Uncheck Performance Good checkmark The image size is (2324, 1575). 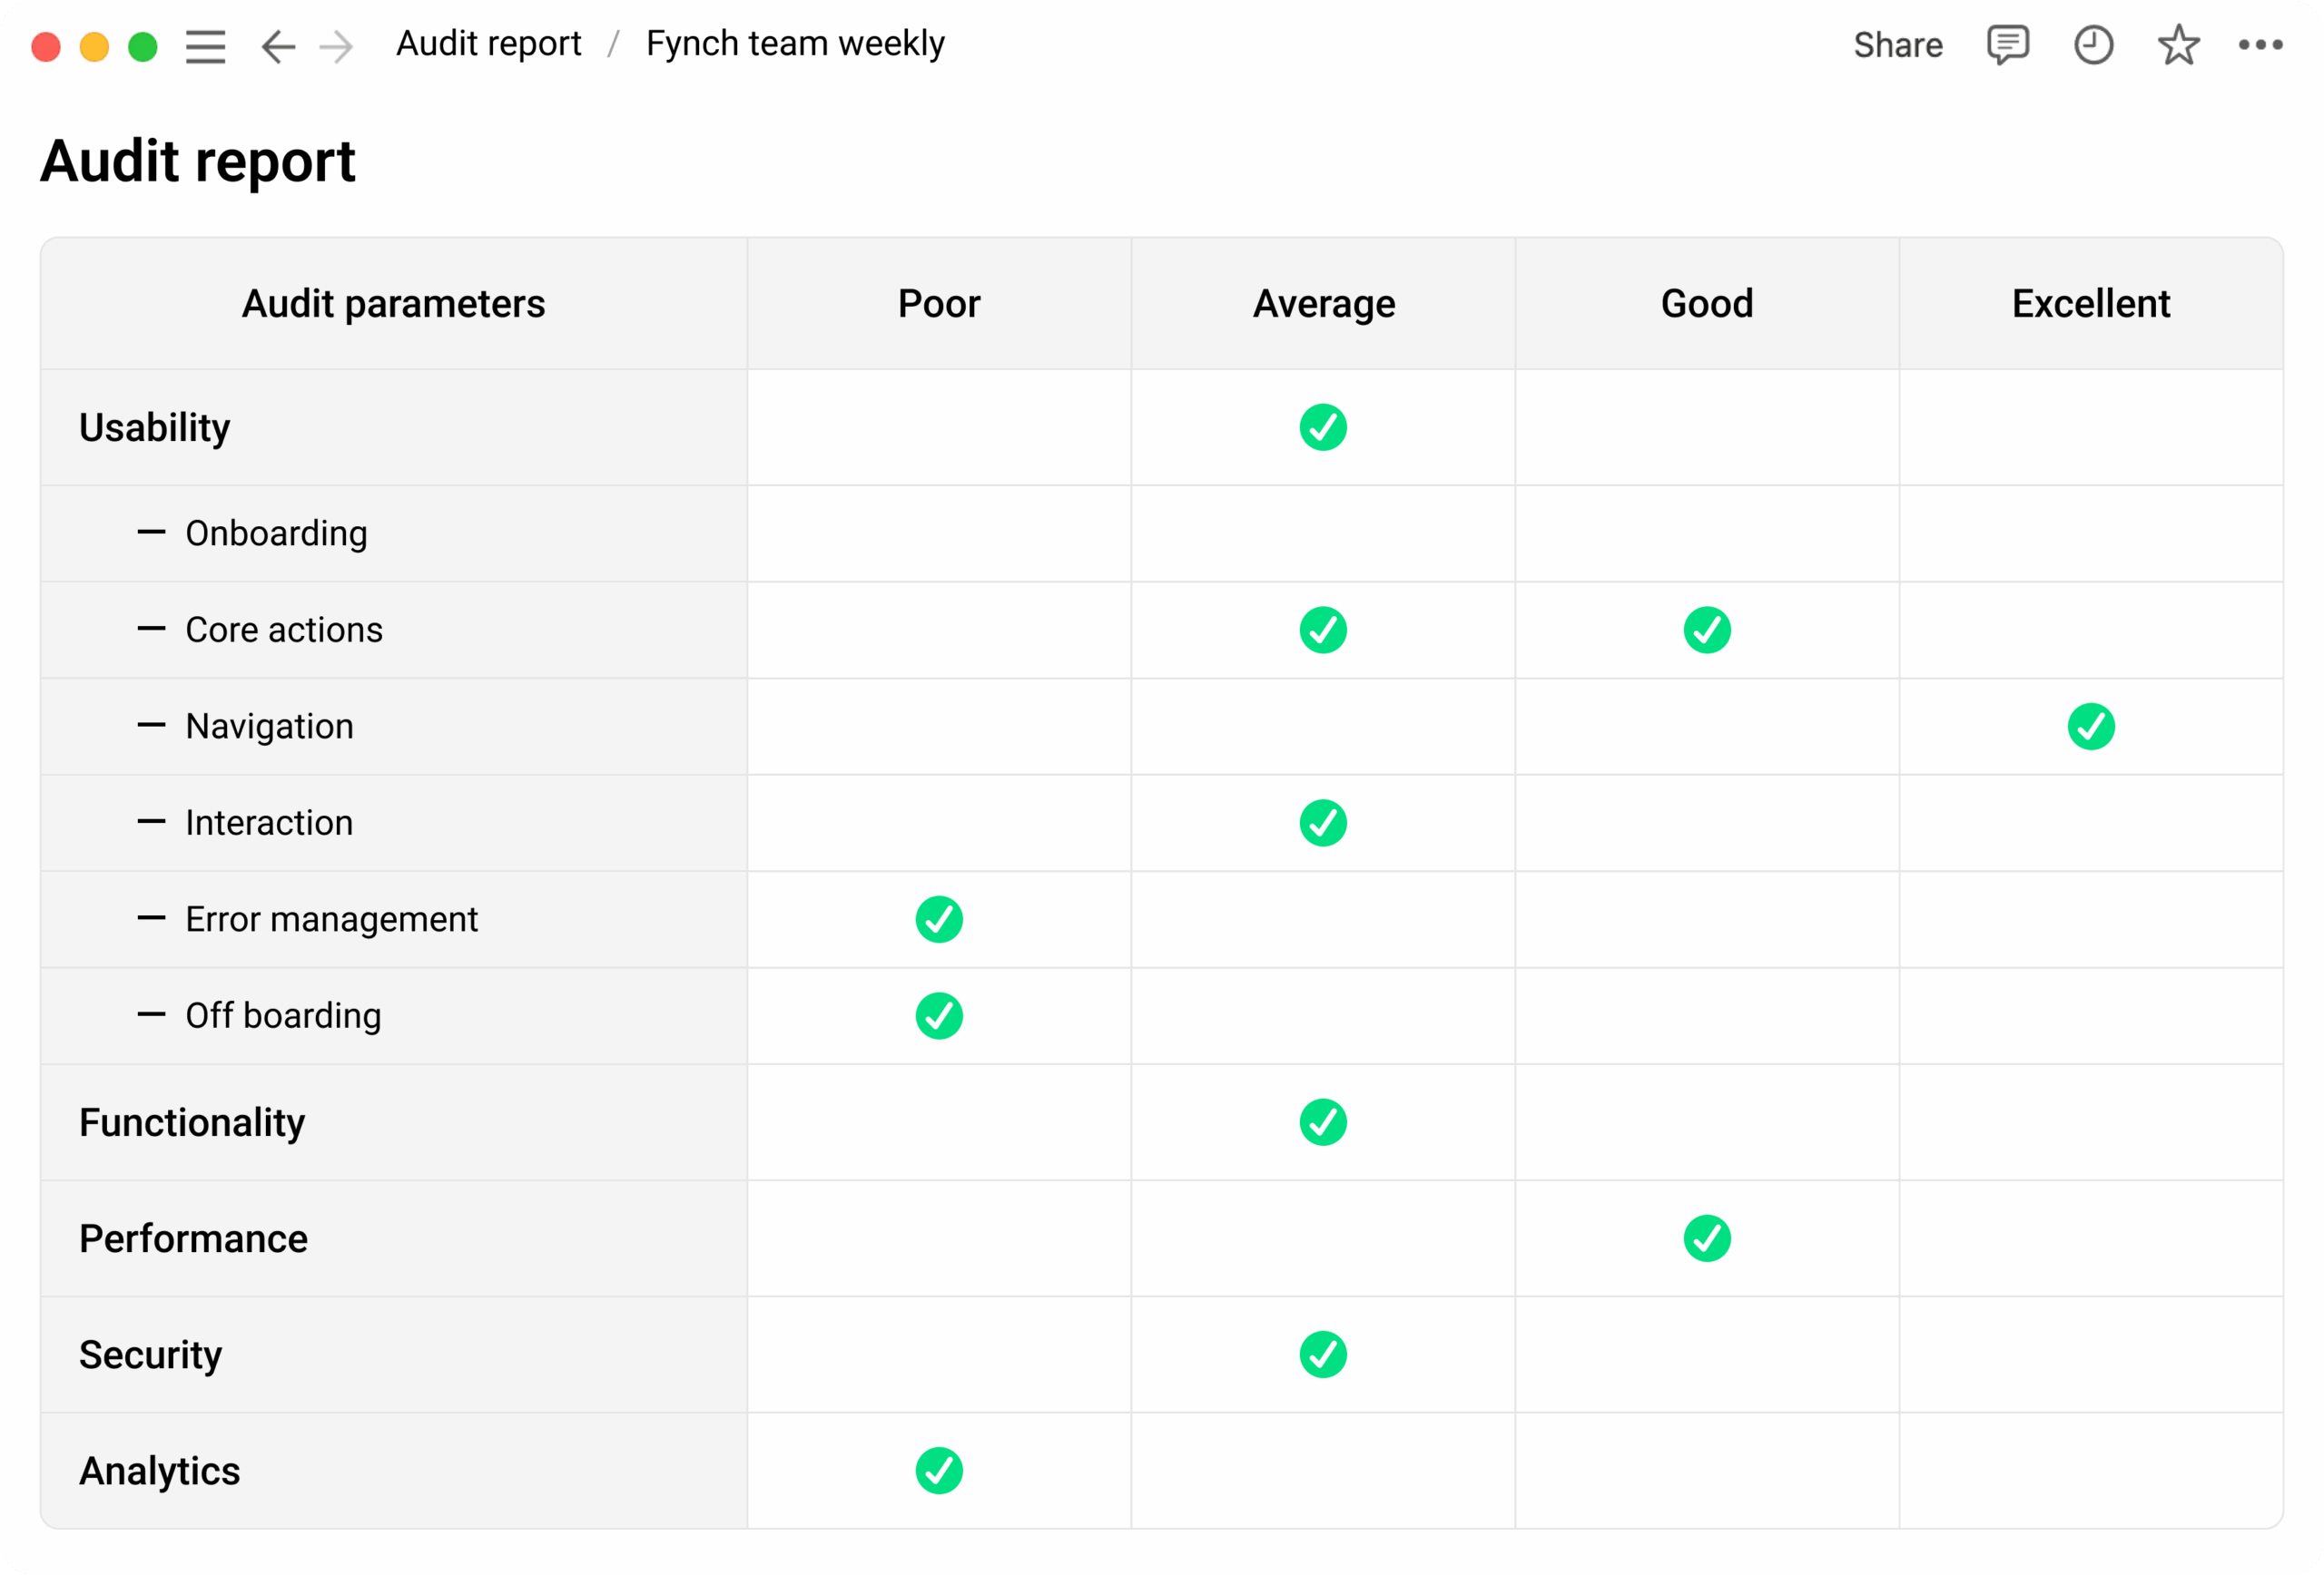1707,1239
